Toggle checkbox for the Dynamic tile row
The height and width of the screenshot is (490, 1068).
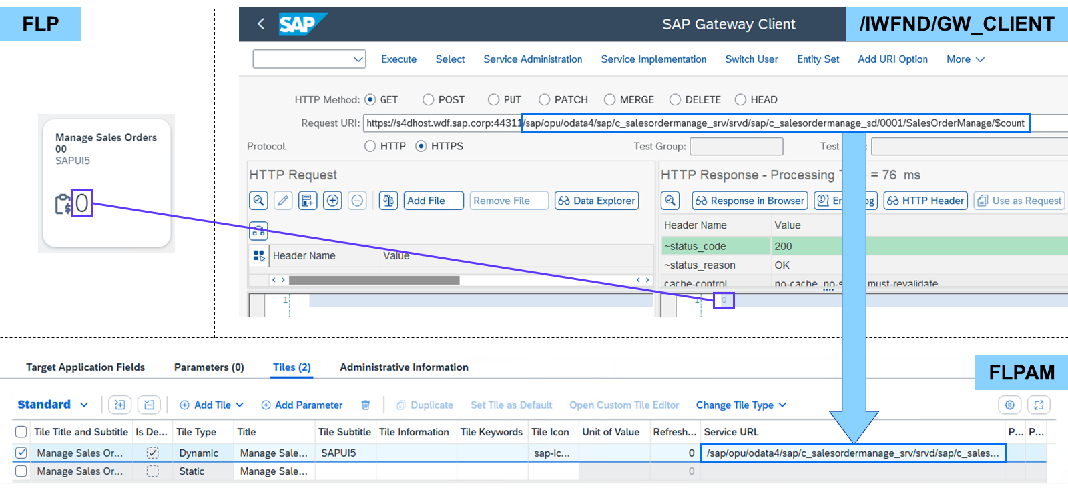21,453
